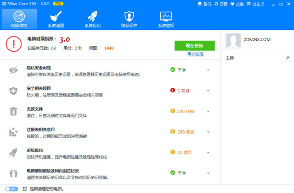Click the green check icon in 隐私安全问题 row
Viewport: 294px width, 193px height.
click(173, 70)
